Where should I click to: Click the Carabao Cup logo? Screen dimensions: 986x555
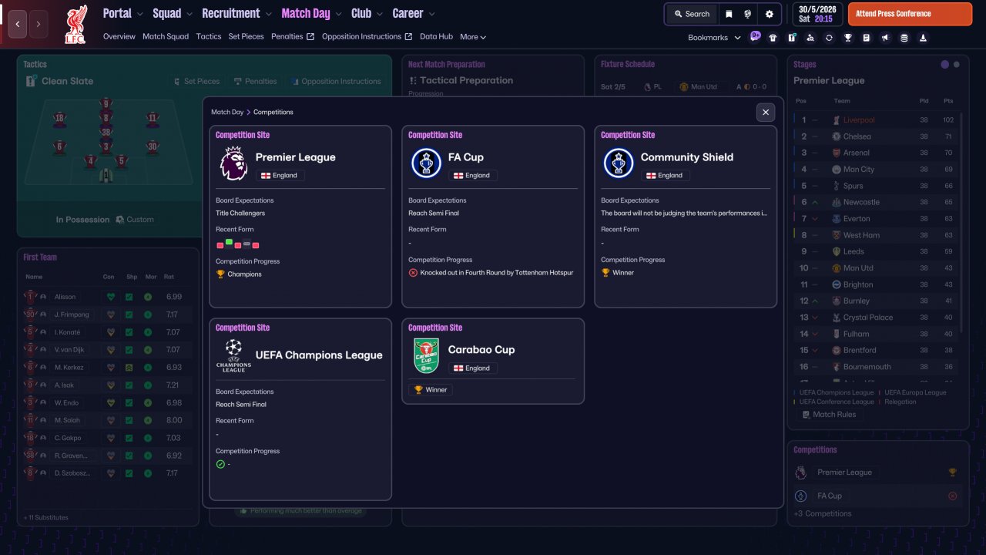[x=426, y=356]
